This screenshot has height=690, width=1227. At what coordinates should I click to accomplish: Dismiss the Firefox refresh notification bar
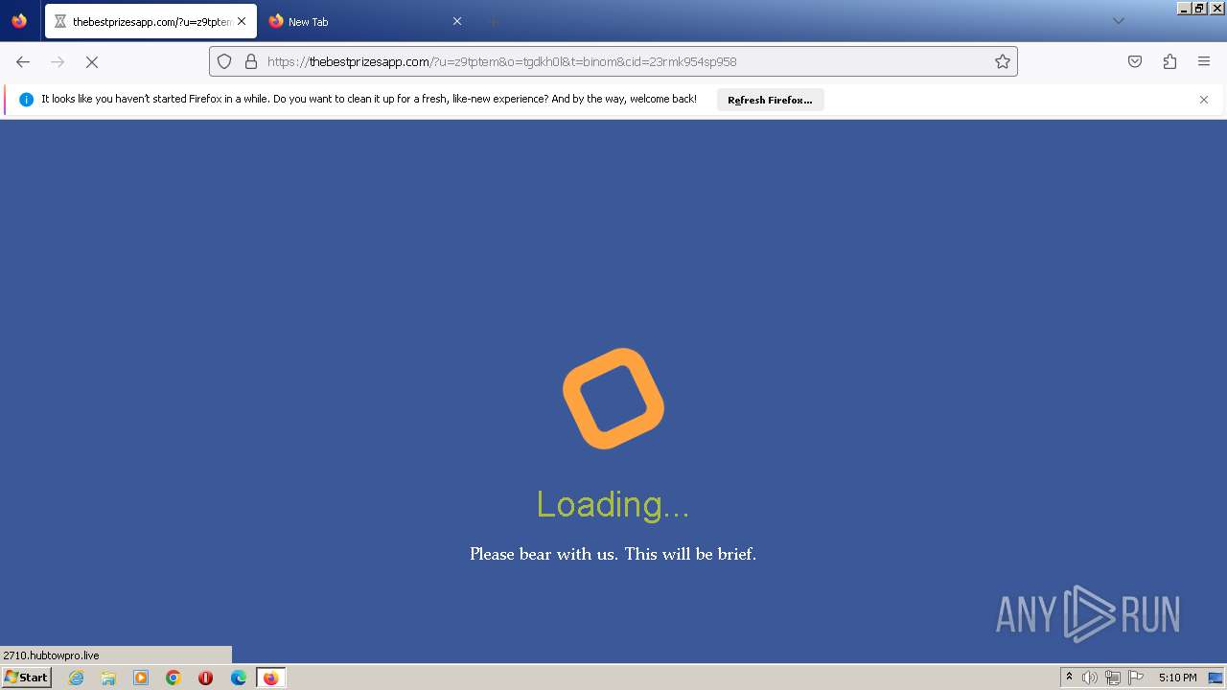click(x=1204, y=100)
